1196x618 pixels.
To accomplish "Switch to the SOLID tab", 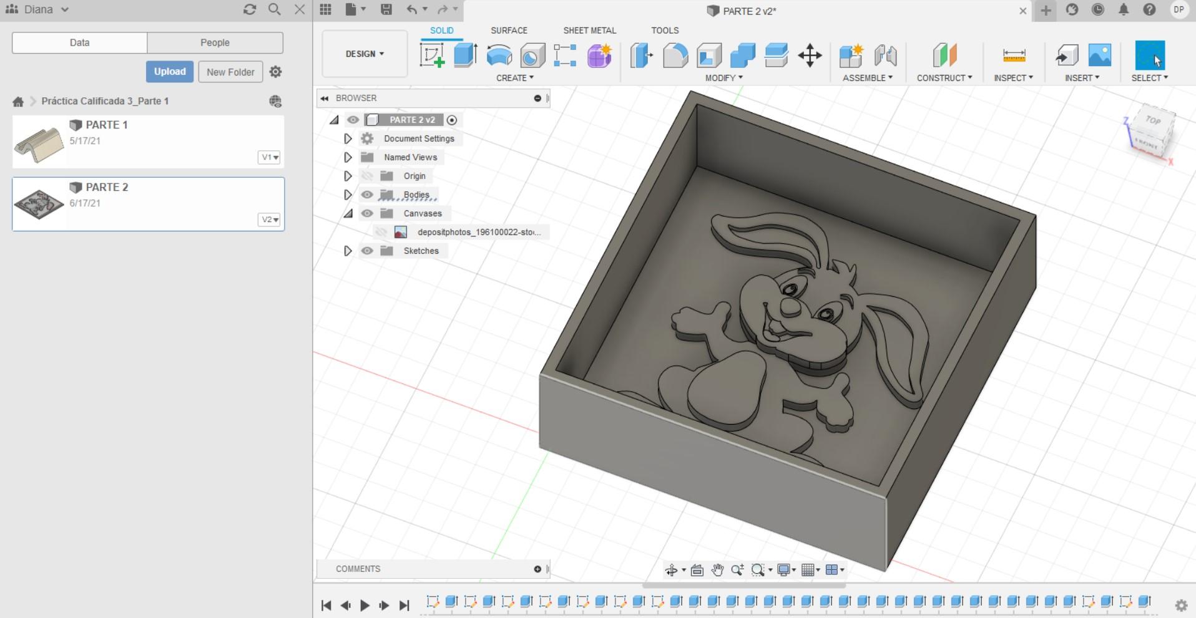I will tap(442, 30).
